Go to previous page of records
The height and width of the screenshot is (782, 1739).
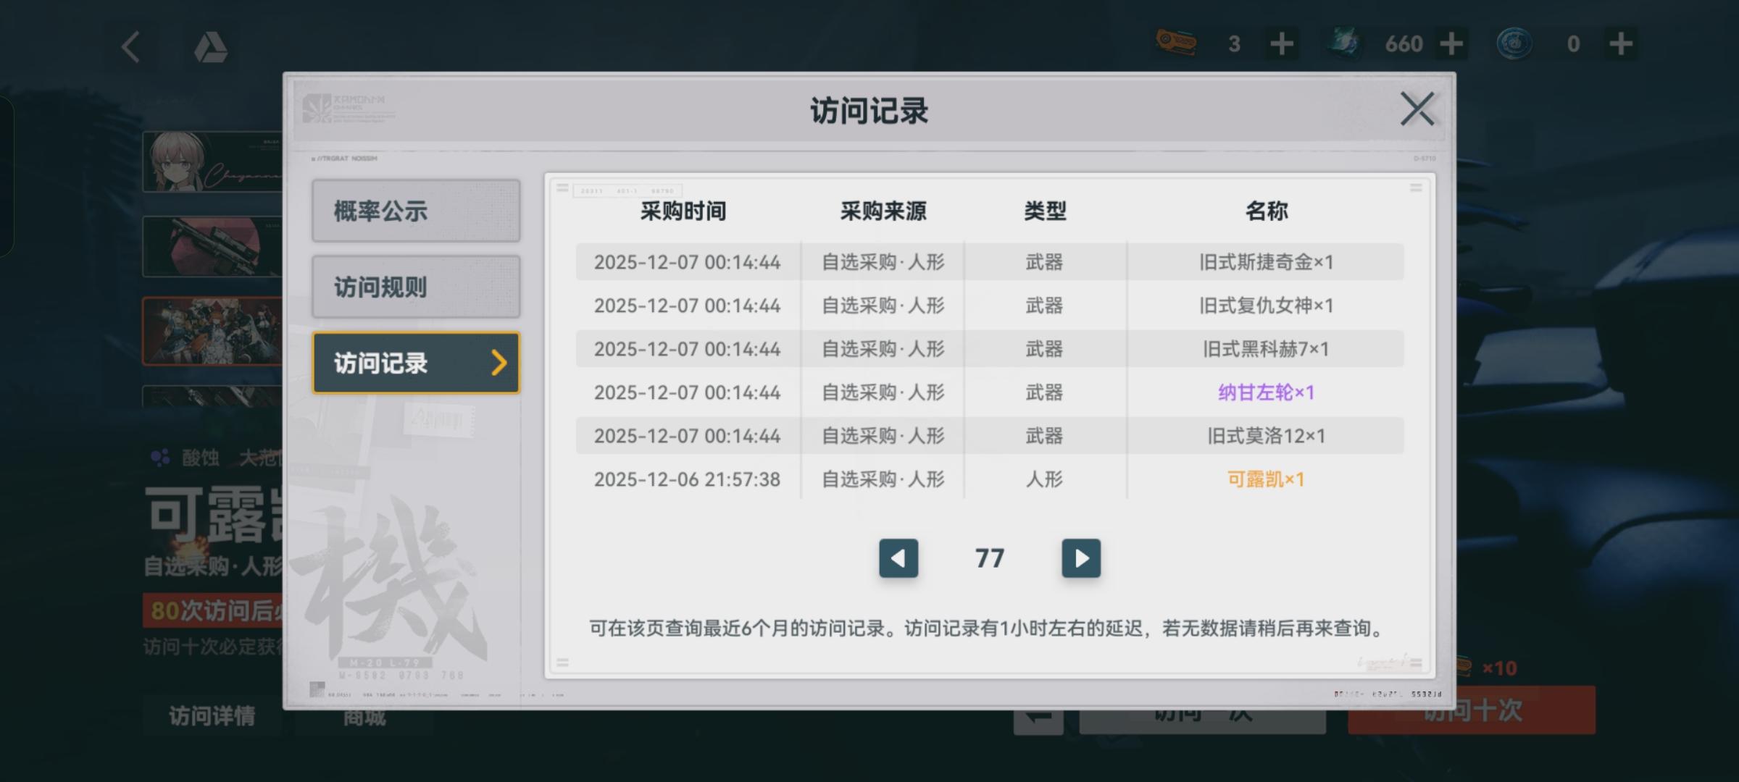click(x=898, y=558)
